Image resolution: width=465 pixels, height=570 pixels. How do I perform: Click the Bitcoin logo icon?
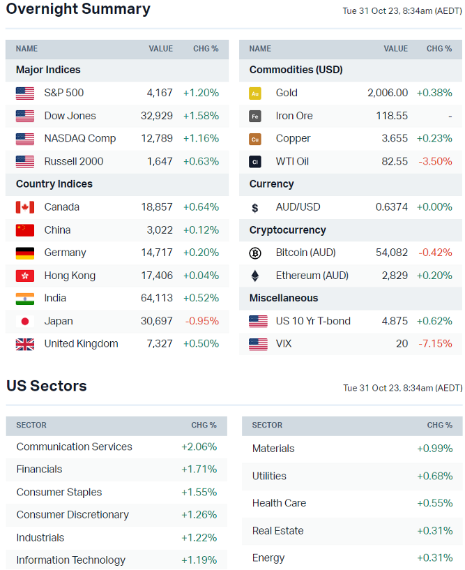click(x=255, y=253)
